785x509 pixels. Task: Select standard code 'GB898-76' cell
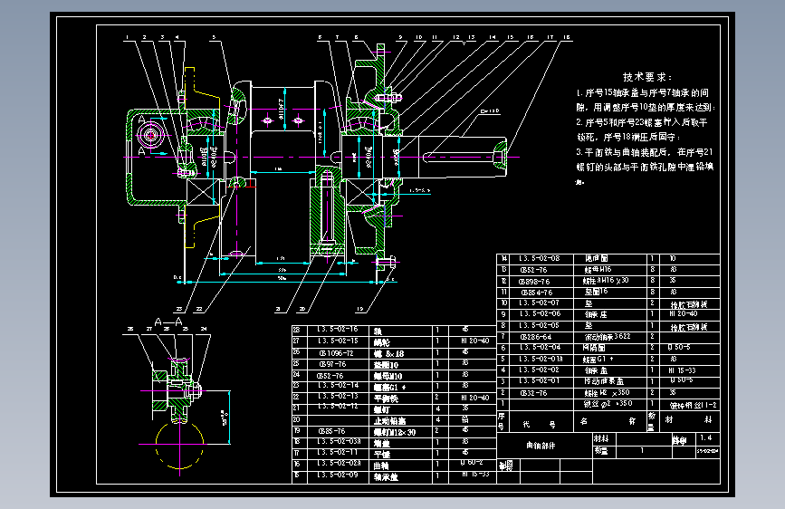click(534, 282)
